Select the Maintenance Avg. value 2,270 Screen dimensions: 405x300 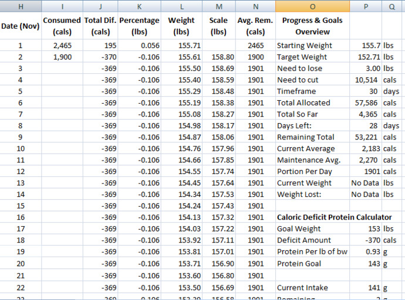click(x=366, y=160)
